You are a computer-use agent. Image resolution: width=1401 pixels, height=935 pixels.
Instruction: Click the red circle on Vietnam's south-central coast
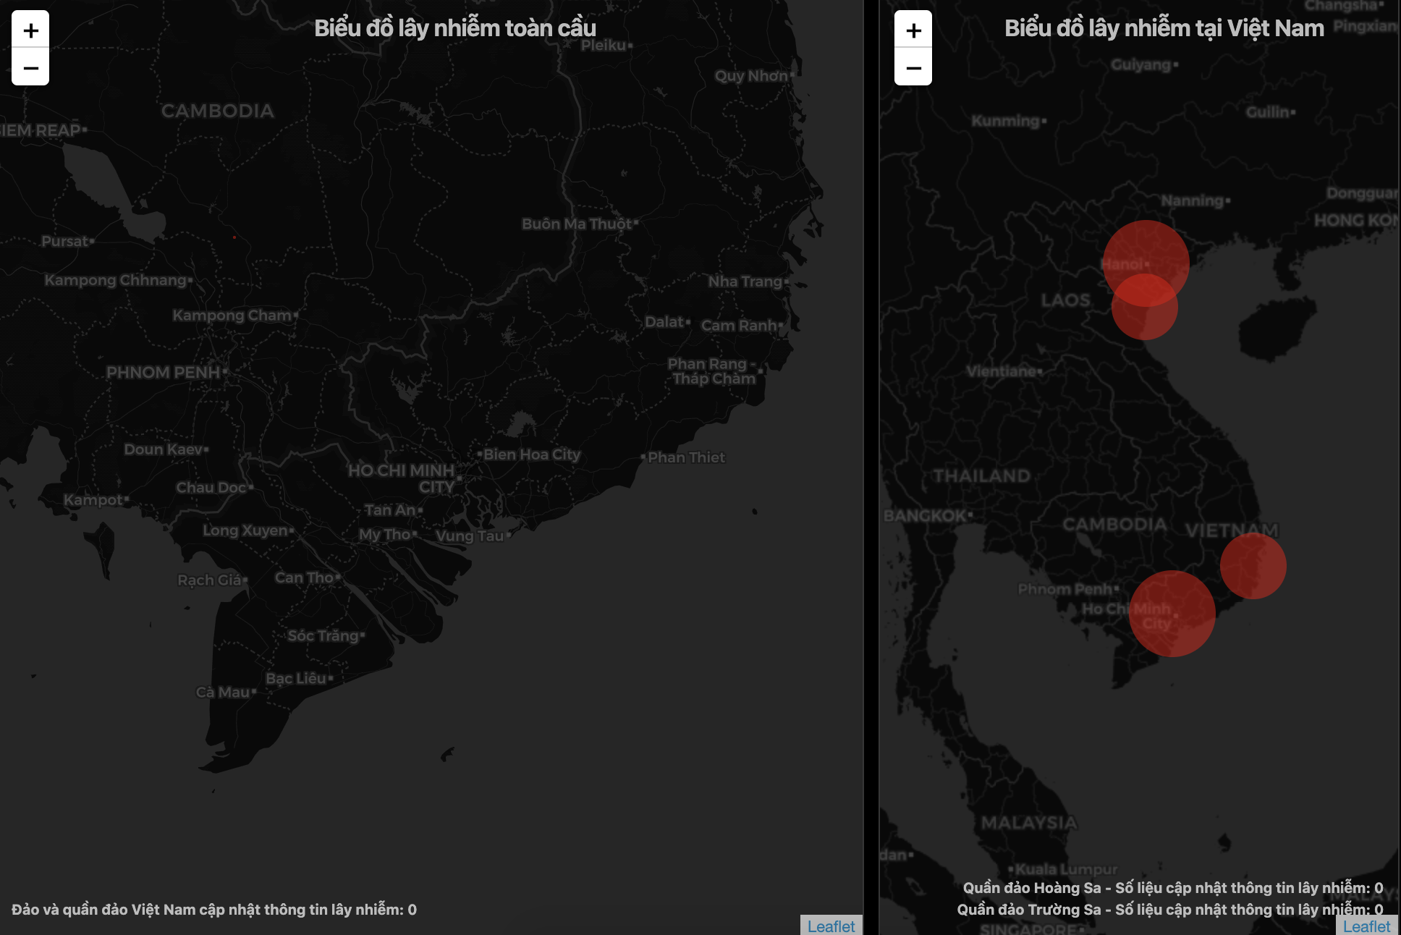point(1253,566)
